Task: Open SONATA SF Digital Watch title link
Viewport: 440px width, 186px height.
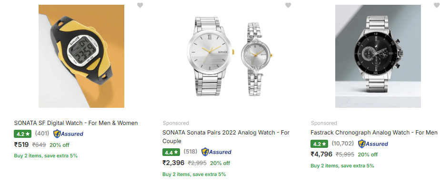Action: click(76, 123)
